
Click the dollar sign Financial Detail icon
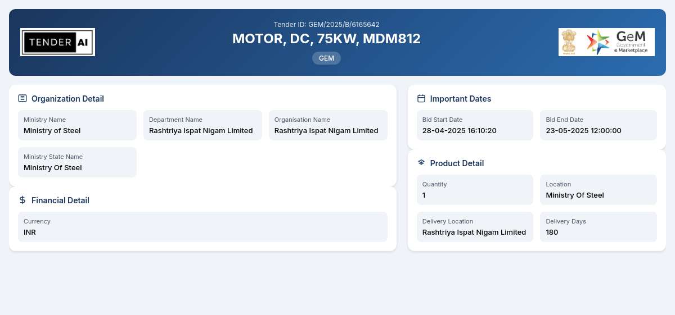[x=22, y=200]
